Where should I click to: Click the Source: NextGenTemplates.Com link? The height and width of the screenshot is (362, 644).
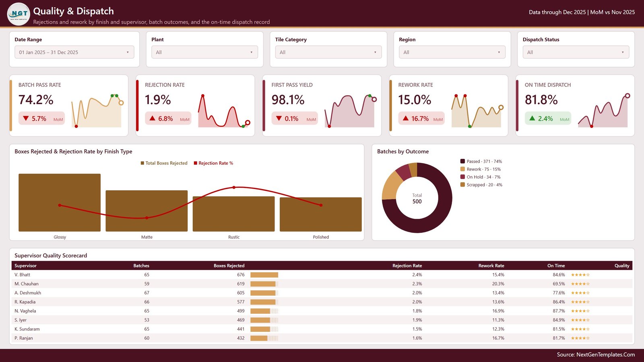tap(596, 355)
